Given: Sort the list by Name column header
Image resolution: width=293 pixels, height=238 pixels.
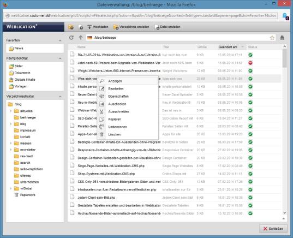Looking at the screenshot, I should click(81, 47).
